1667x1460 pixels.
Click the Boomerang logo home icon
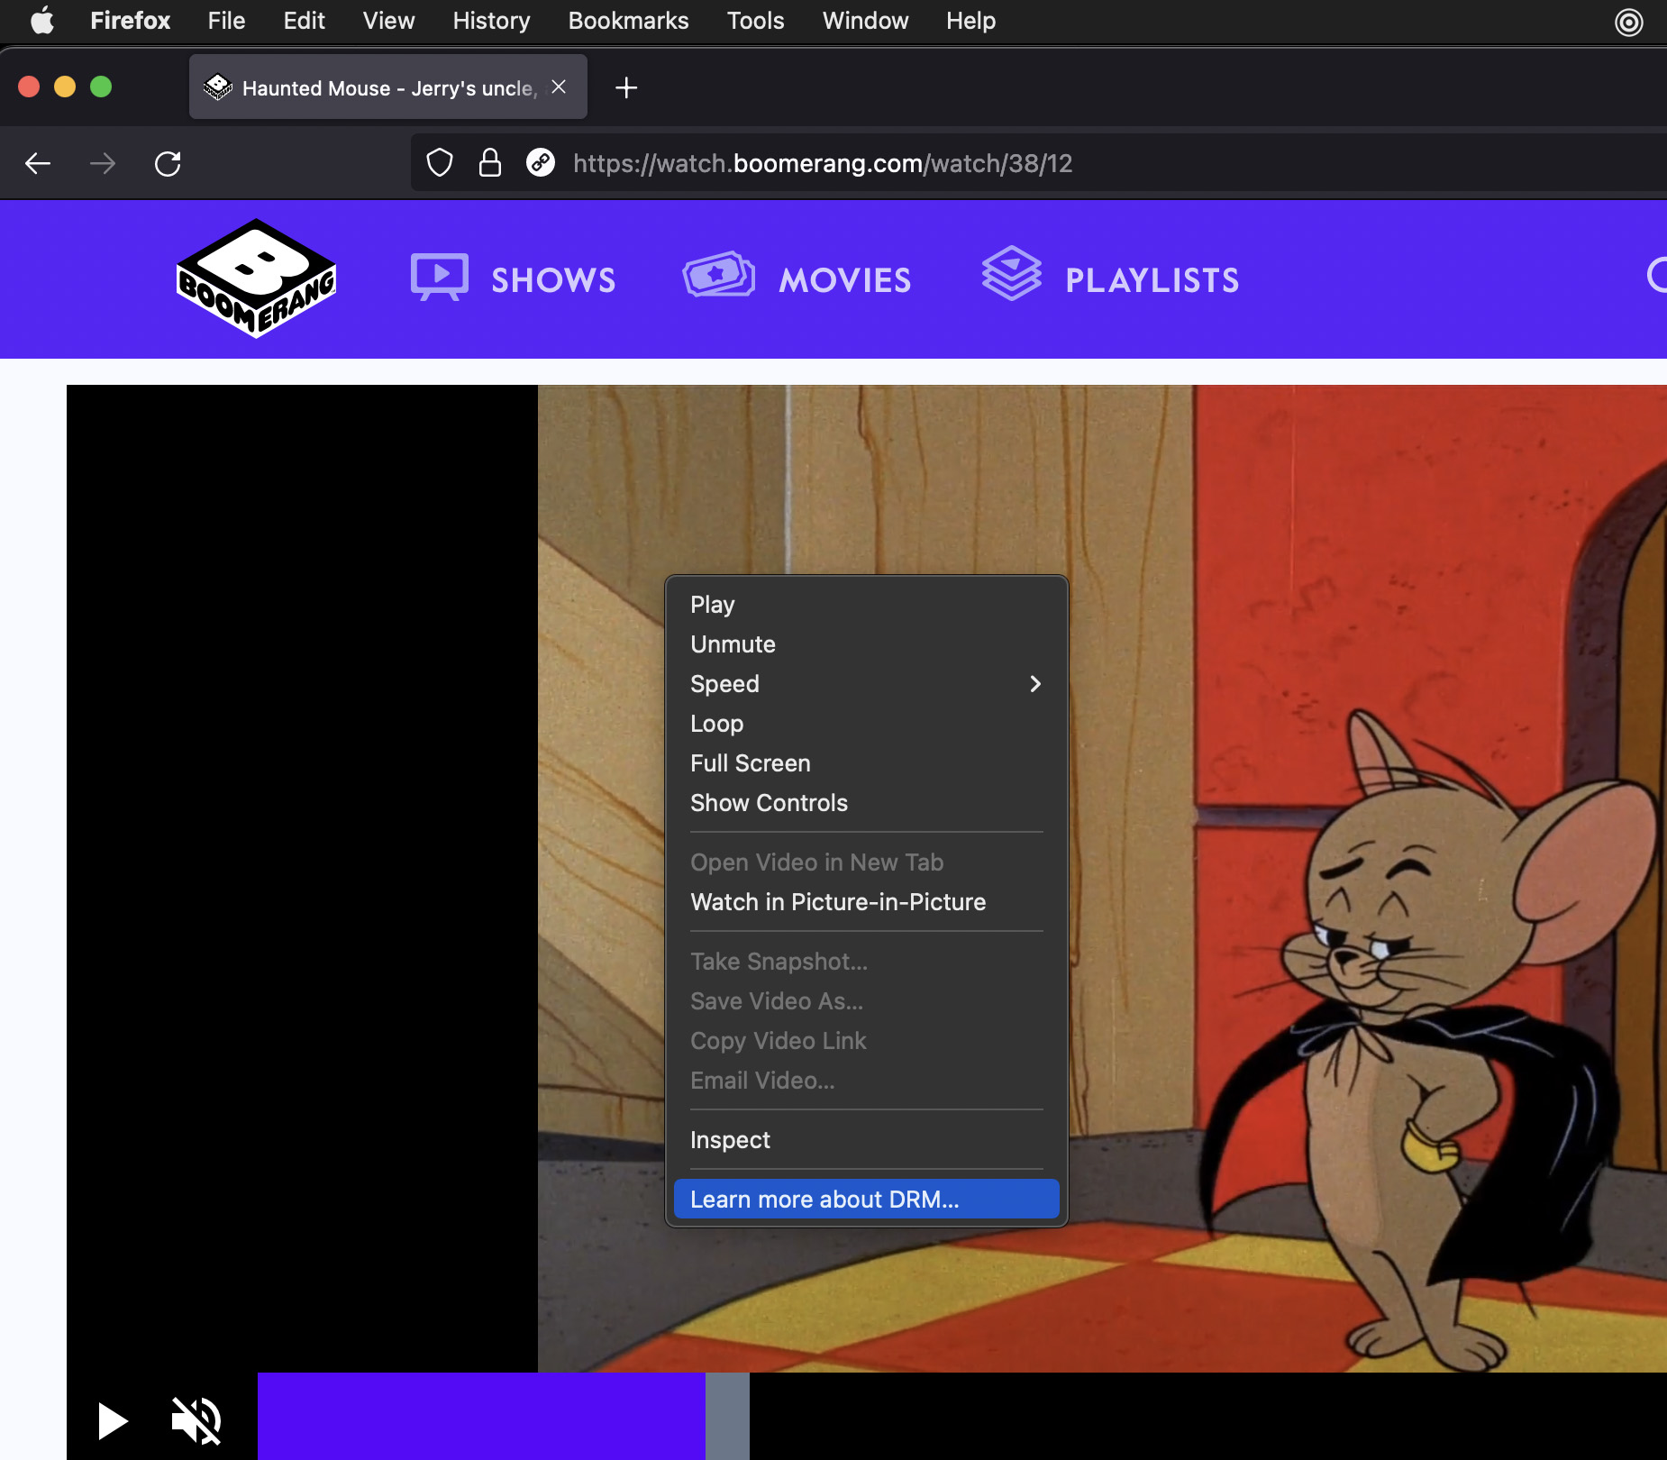pyautogui.click(x=257, y=278)
